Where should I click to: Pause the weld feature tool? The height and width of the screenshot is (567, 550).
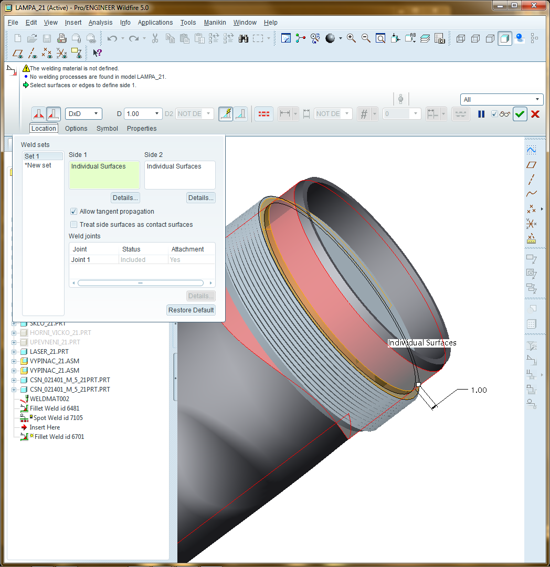[x=481, y=114]
